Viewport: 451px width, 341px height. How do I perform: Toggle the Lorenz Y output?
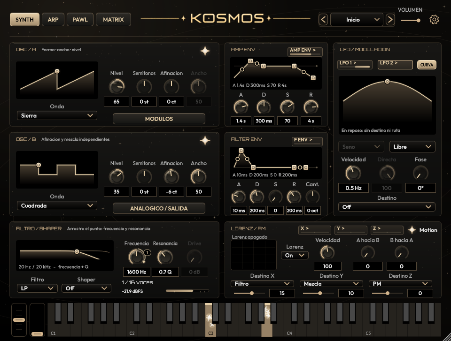click(x=351, y=230)
